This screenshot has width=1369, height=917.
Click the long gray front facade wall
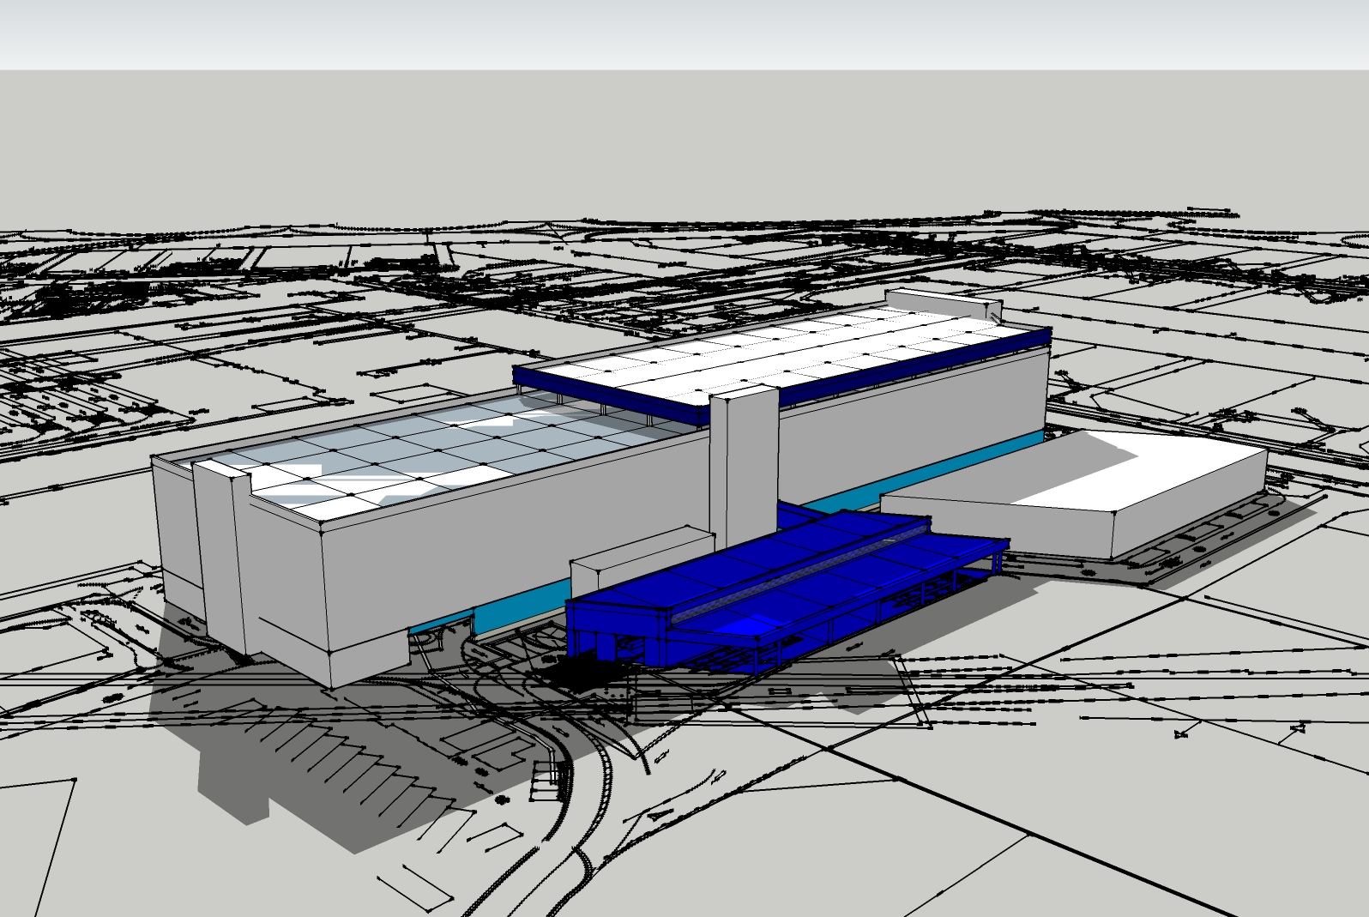pyautogui.click(x=515, y=532)
